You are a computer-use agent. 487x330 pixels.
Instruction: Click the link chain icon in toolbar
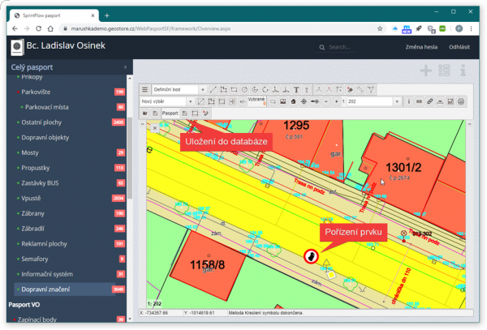coord(430,101)
